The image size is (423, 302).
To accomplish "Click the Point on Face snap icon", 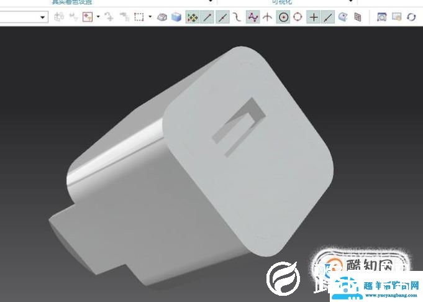I will pyautogui.click(x=343, y=17).
